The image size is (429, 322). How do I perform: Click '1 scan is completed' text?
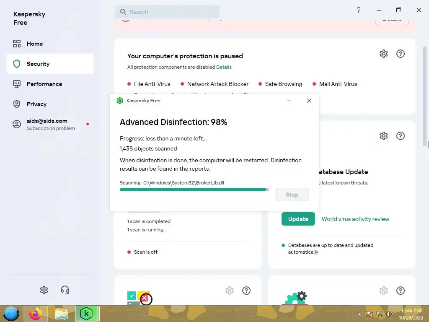[149, 221]
